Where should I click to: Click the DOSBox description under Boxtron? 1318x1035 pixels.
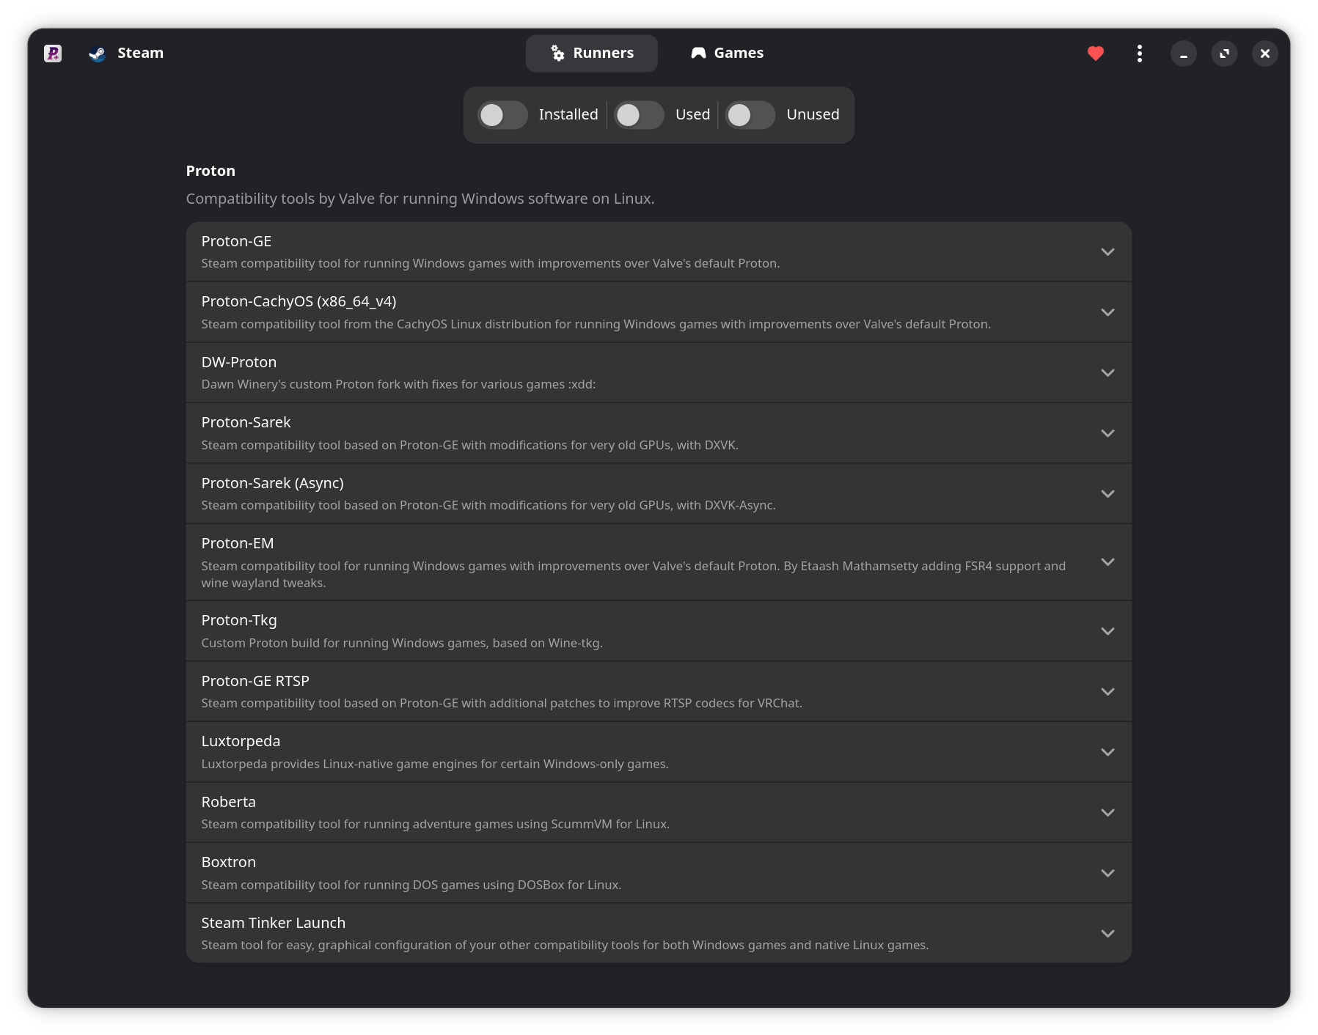click(x=411, y=885)
